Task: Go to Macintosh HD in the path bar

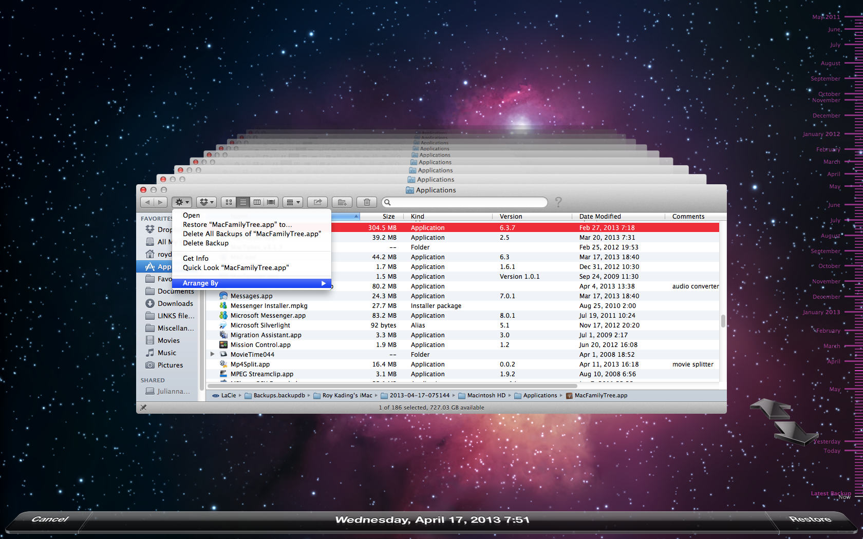Action: pos(482,396)
